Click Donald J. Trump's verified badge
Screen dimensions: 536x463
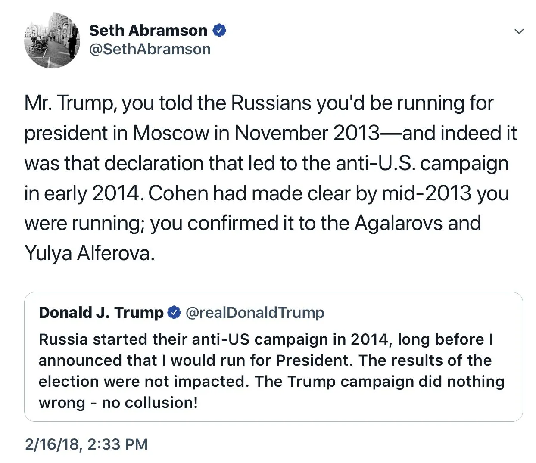pos(174,313)
